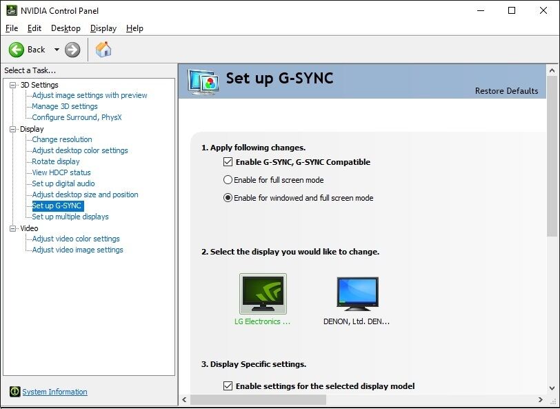Select the DENON display icon

[357, 294]
